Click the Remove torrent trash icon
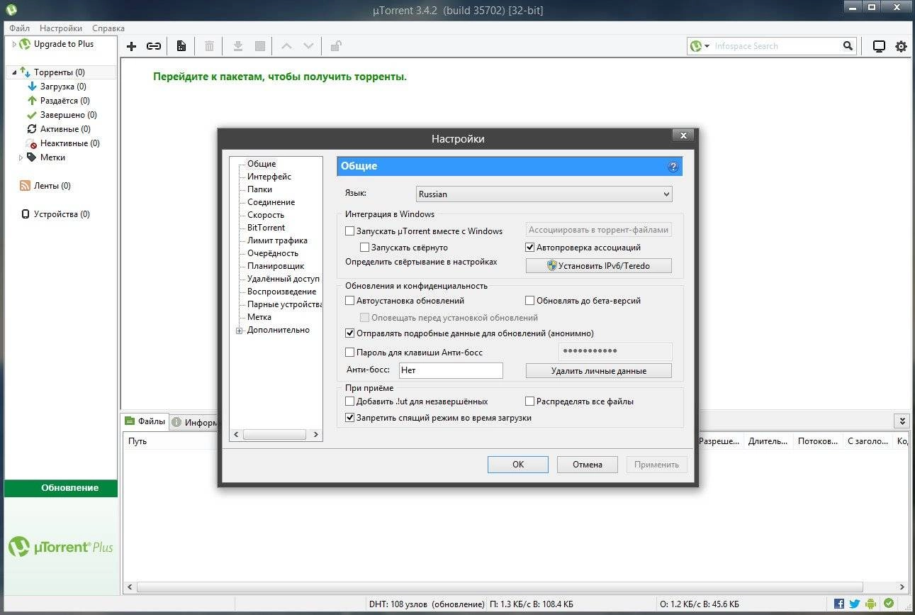915x615 pixels. pos(209,46)
